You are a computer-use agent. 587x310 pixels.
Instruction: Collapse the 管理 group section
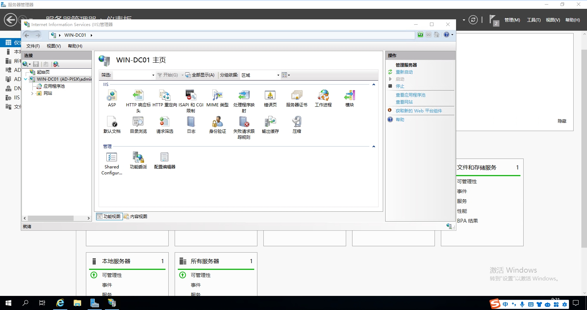(374, 147)
